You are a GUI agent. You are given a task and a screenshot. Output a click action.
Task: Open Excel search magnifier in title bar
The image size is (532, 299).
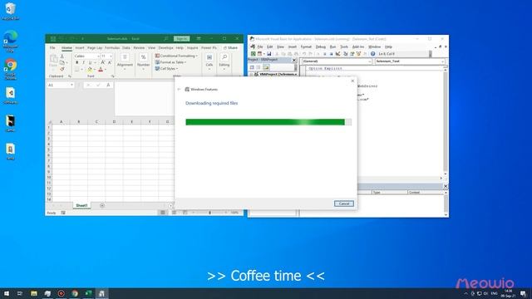point(165,39)
